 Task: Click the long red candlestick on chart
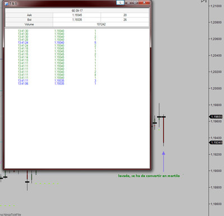[x=164, y=130]
